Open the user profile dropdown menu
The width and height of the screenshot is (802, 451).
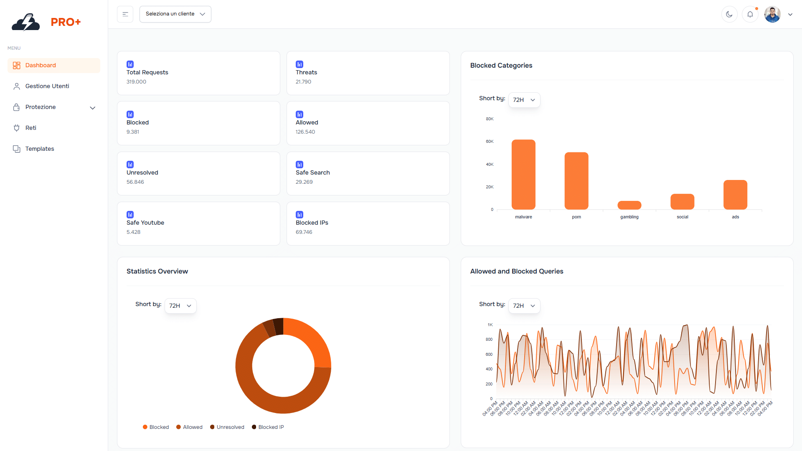pos(790,14)
